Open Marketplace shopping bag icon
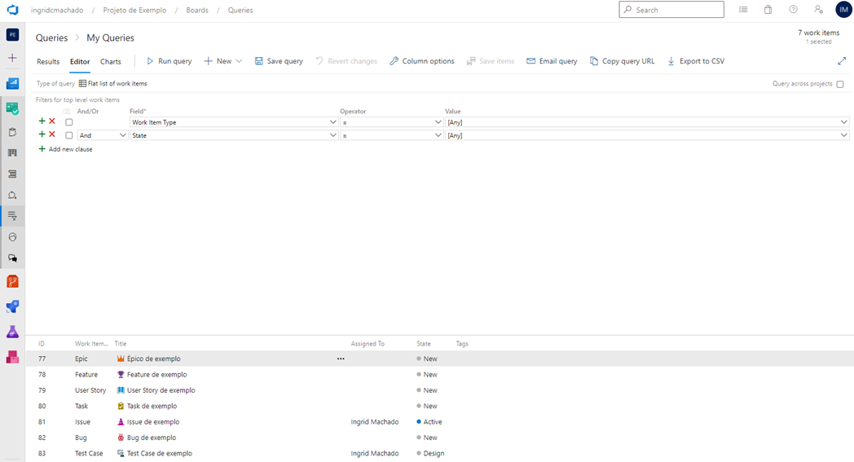This screenshot has width=854, height=462. click(768, 10)
